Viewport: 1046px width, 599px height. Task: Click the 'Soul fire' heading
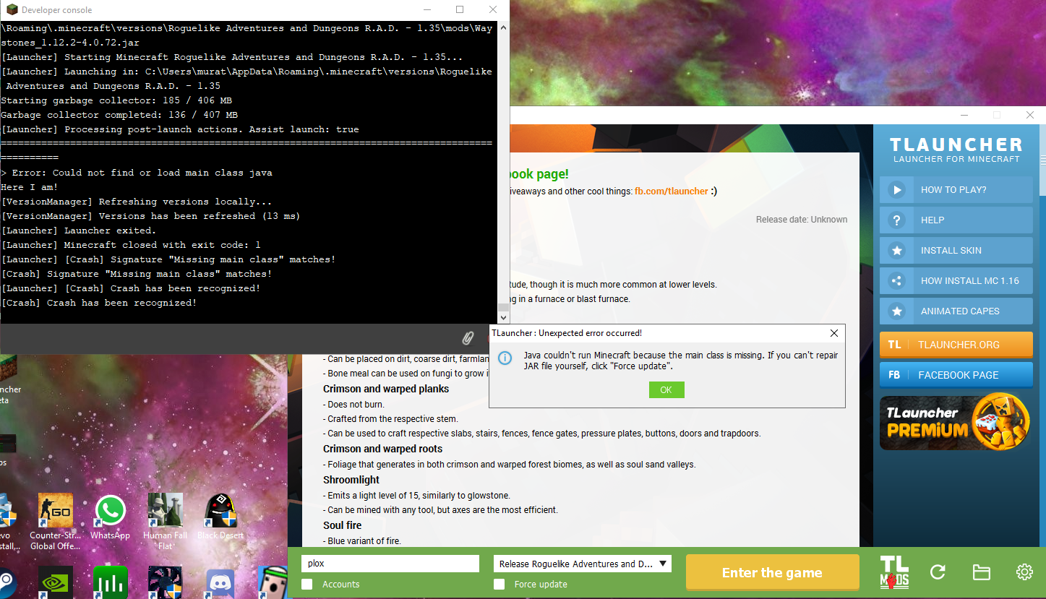342,525
